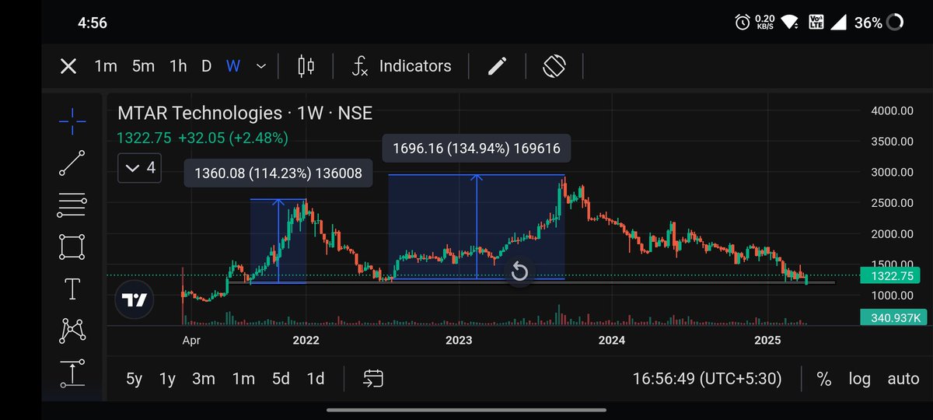Open the go-to-date calendar icon
The image size is (933, 420).
coord(373,379)
